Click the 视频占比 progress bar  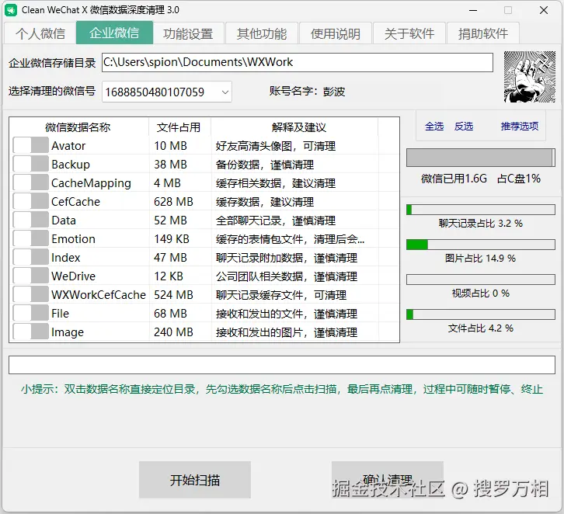click(481, 280)
